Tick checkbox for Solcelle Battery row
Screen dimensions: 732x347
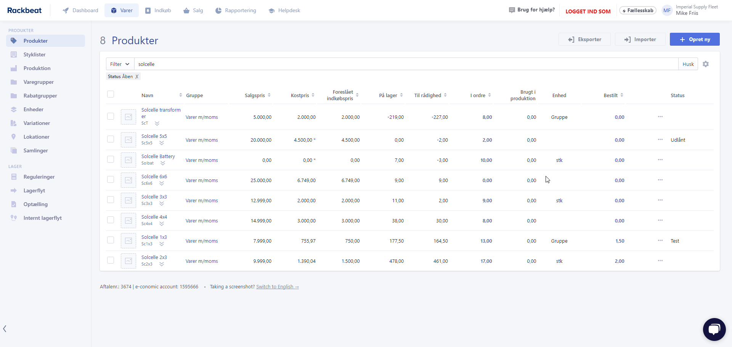111,159
